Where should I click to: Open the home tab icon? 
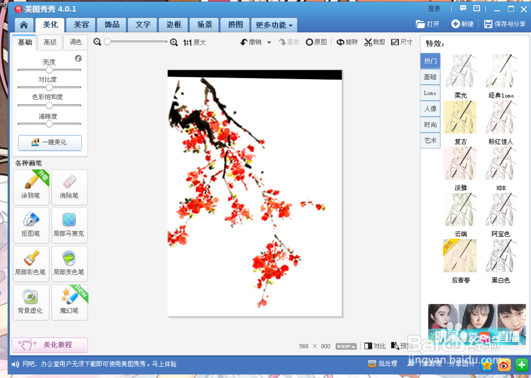point(24,25)
